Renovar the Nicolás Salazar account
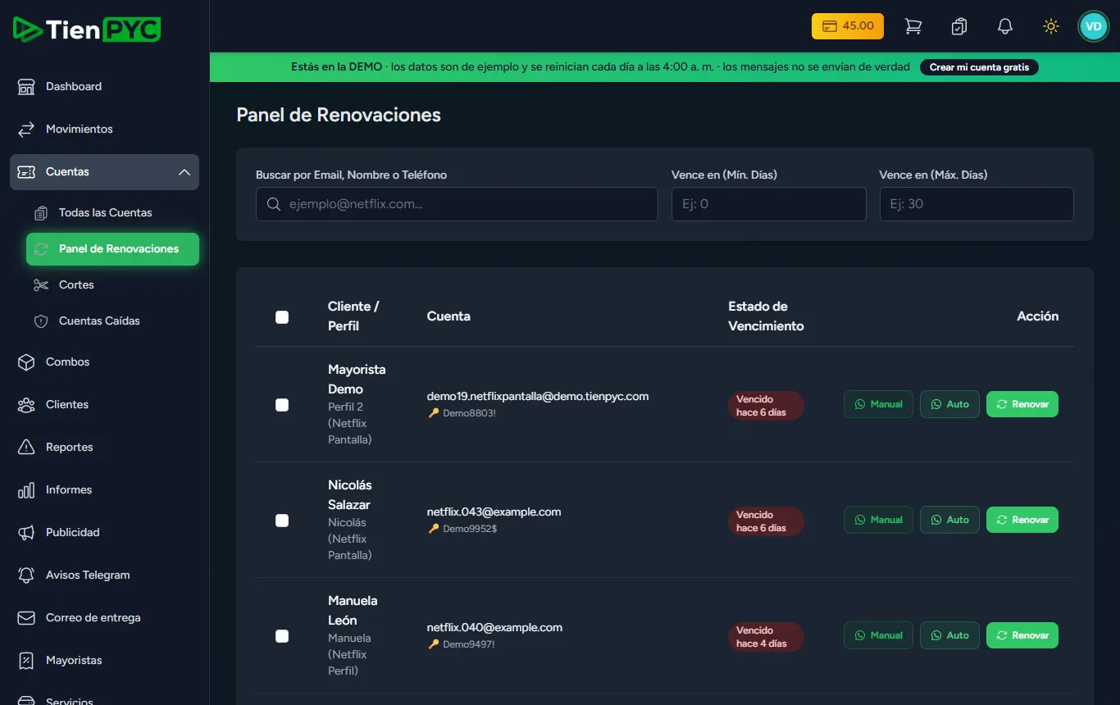The height and width of the screenshot is (705, 1120). [x=1022, y=520]
